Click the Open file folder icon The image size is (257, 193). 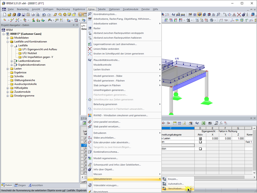pos(9,15)
